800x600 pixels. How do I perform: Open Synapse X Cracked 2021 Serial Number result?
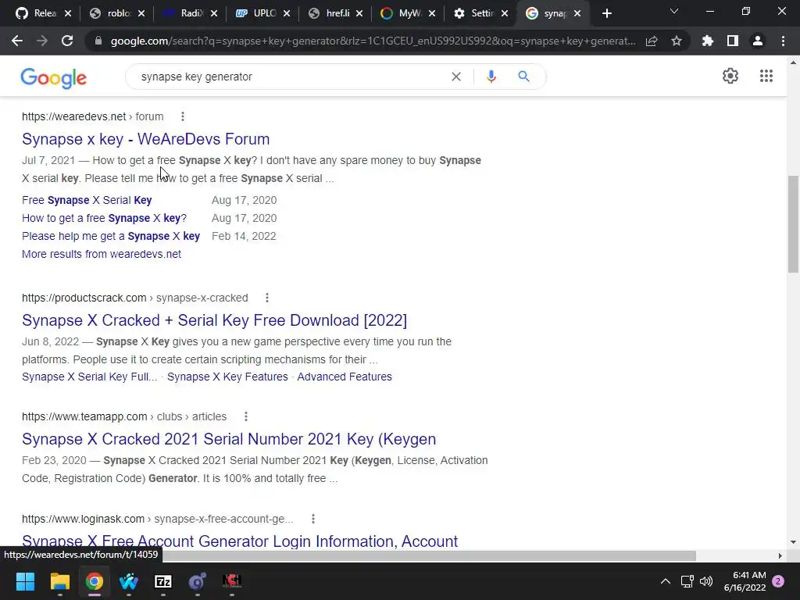[x=229, y=439]
